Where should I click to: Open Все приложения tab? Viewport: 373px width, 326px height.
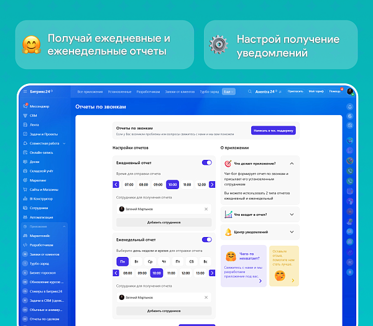[90, 91]
